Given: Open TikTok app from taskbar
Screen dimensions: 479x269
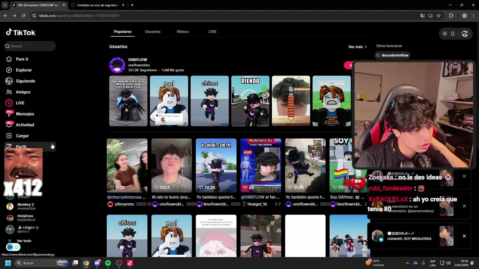Looking at the screenshot, I should pos(130,263).
